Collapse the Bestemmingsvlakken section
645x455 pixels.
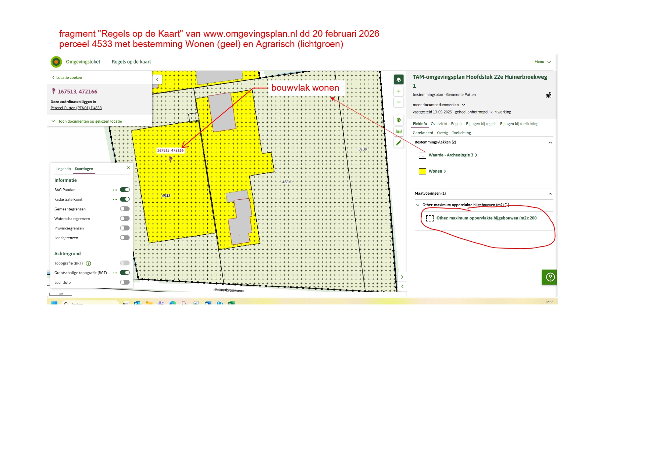click(550, 142)
